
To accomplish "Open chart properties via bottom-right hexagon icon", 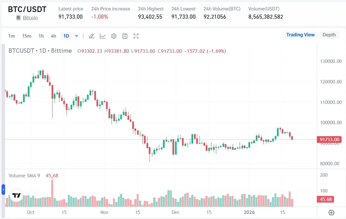I will [x=331, y=213].
